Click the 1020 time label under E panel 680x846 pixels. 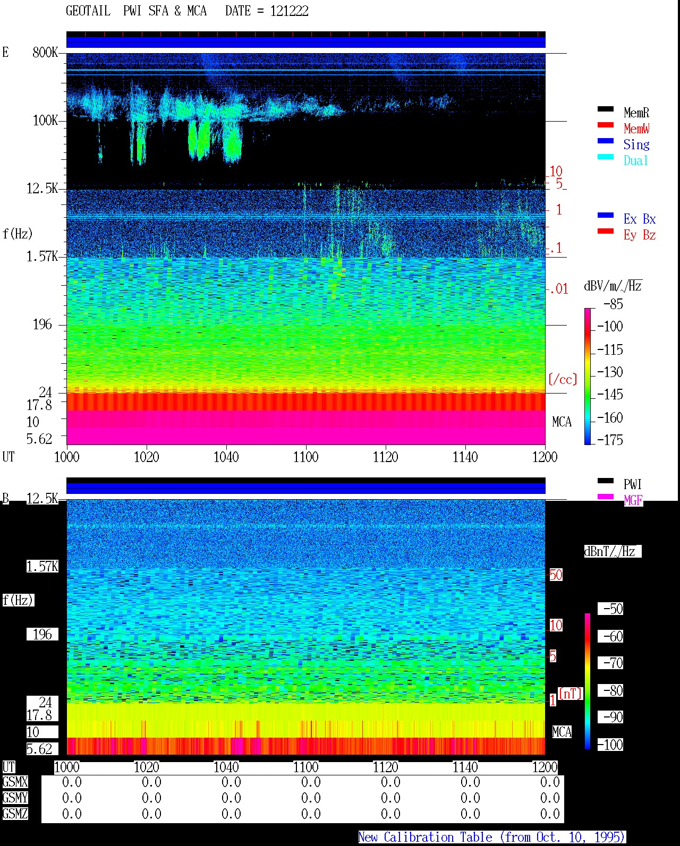146,457
